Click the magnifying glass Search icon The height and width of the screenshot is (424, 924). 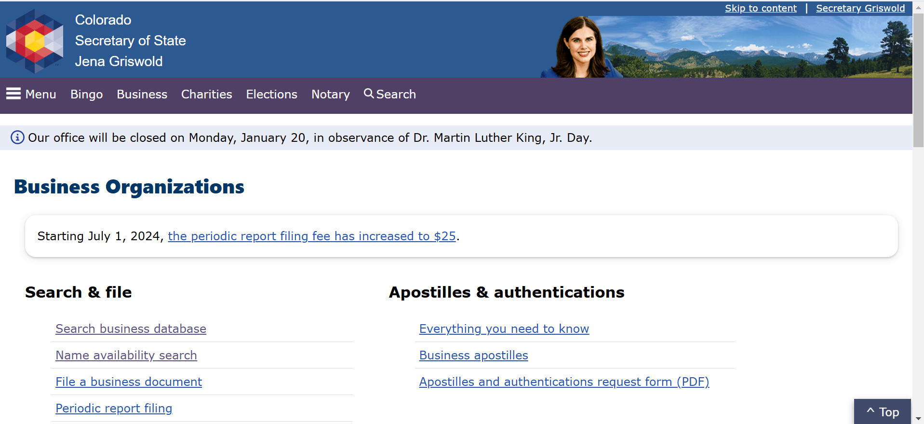(x=369, y=94)
